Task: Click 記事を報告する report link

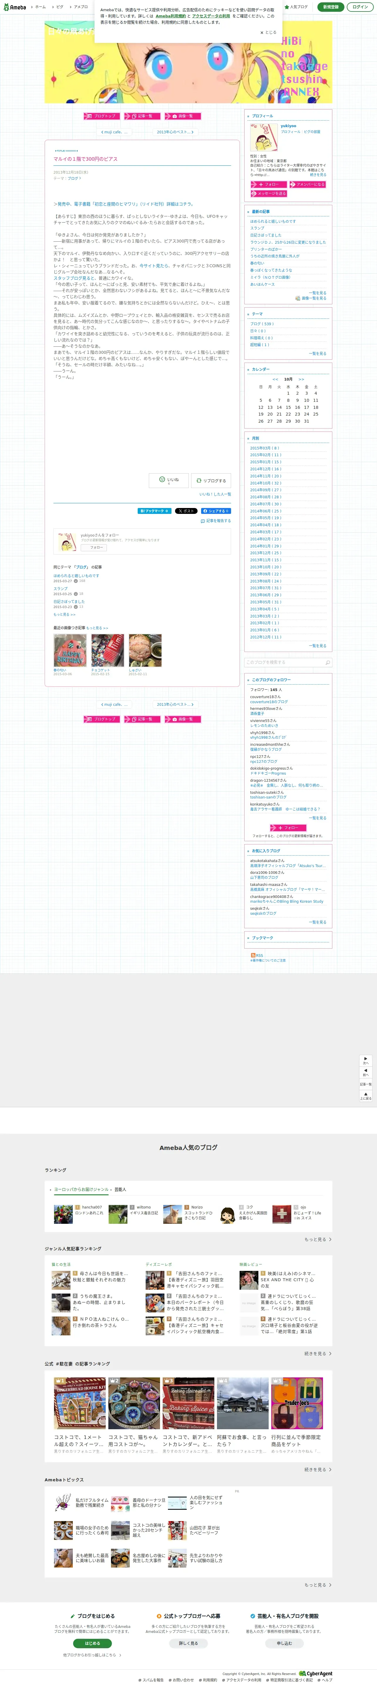Action: 216,521
